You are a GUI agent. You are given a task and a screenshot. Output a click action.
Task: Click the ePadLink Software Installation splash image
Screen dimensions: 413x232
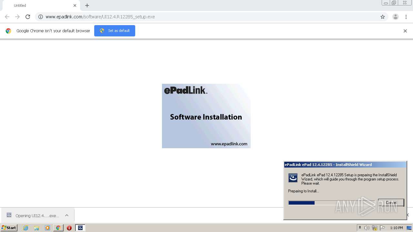(x=206, y=116)
